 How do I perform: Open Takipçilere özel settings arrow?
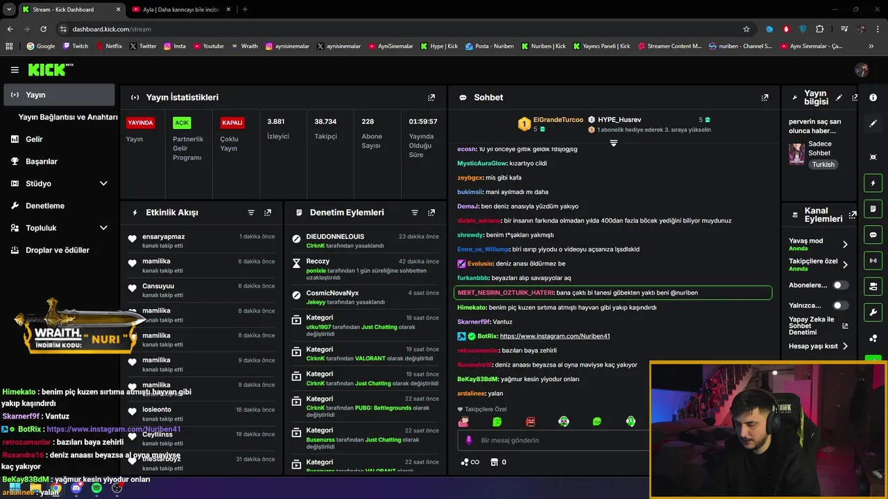(845, 265)
